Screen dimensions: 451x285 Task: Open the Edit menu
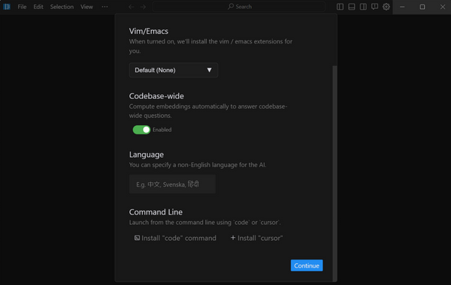(38, 7)
